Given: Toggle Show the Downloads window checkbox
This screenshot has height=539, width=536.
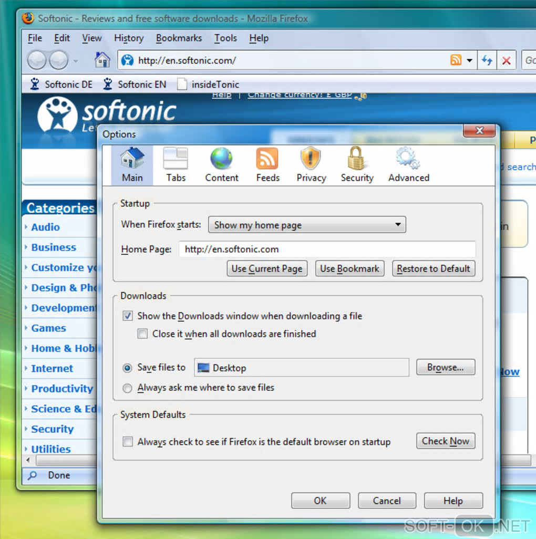Looking at the screenshot, I should point(128,316).
